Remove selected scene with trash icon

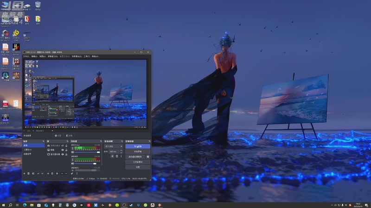29,174
